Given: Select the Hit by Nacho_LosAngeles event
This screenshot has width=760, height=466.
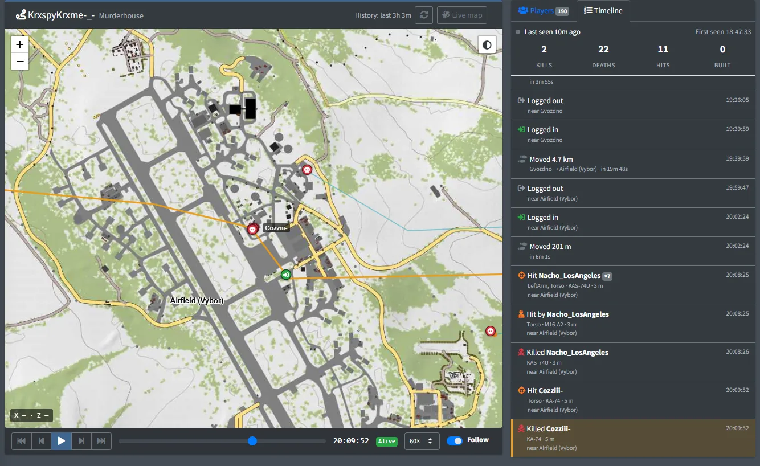Looking at the screenshot, I should click(x=633, y=323).
